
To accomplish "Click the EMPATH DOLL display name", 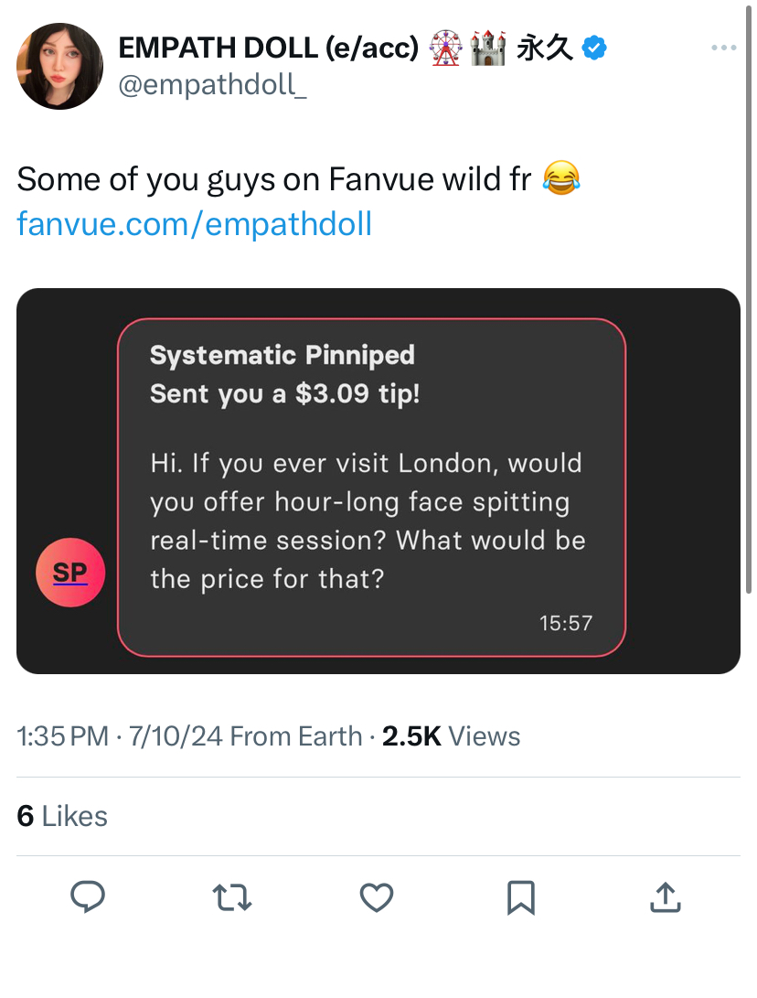I will [269, 48].
